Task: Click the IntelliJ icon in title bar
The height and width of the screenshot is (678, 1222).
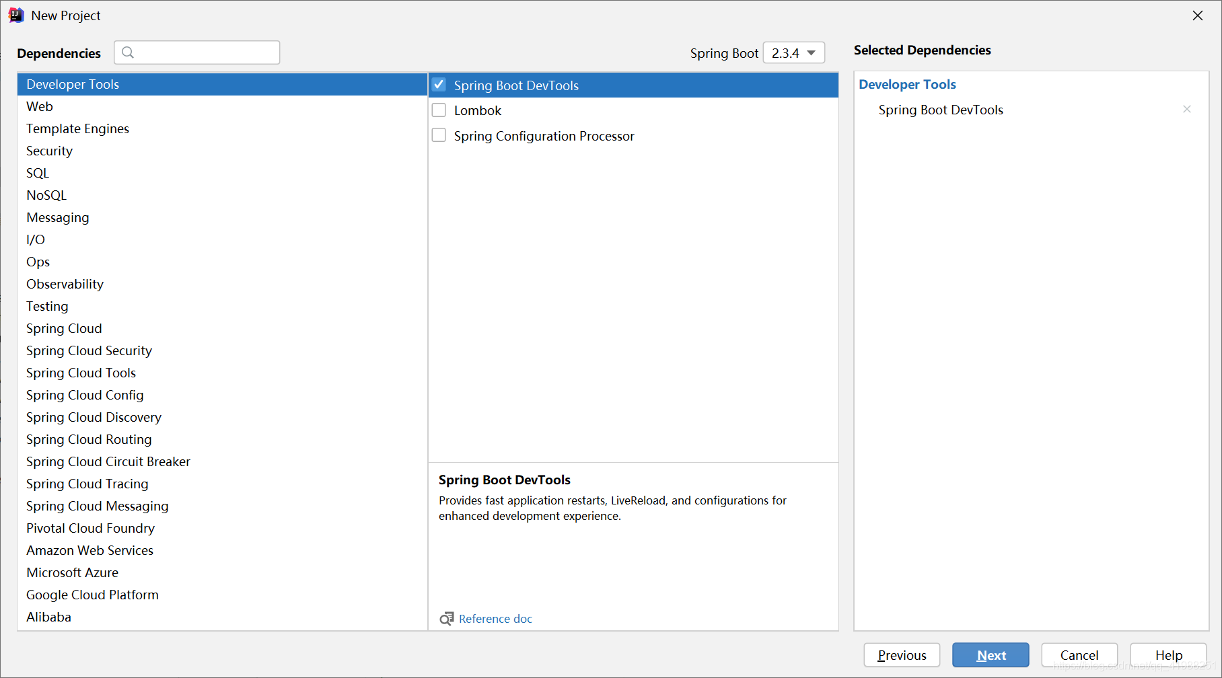Action: [16, 15]
